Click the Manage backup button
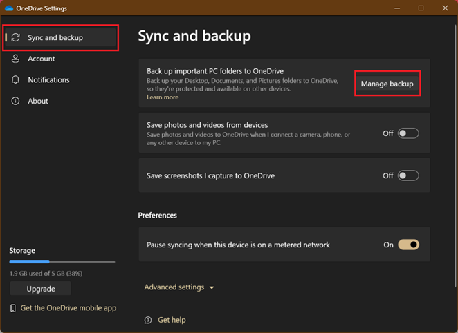Viewport: 458px width, 333px height. coord(387,84)
